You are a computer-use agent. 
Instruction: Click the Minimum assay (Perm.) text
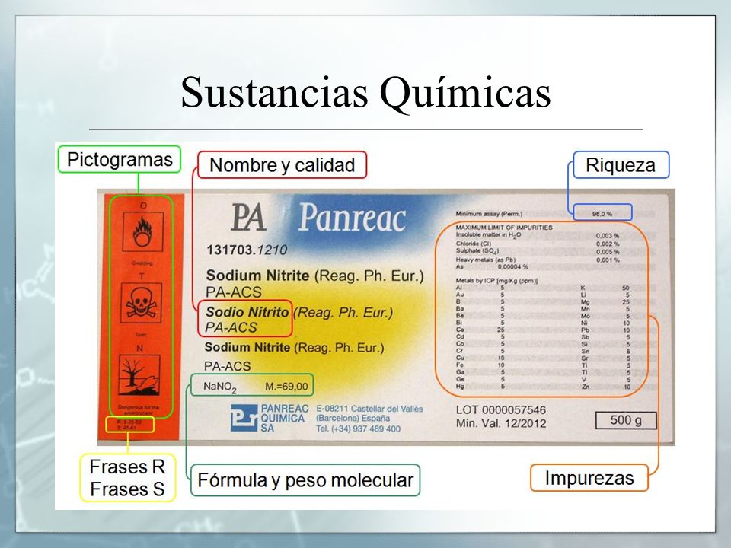click(489, 214)
